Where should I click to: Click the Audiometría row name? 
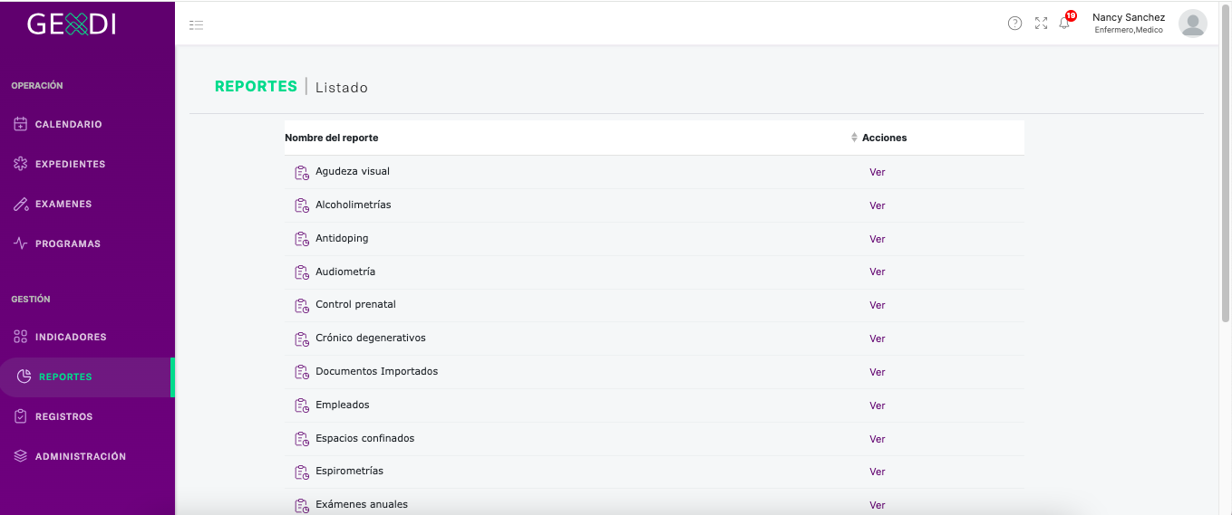[x=345, y=272]
